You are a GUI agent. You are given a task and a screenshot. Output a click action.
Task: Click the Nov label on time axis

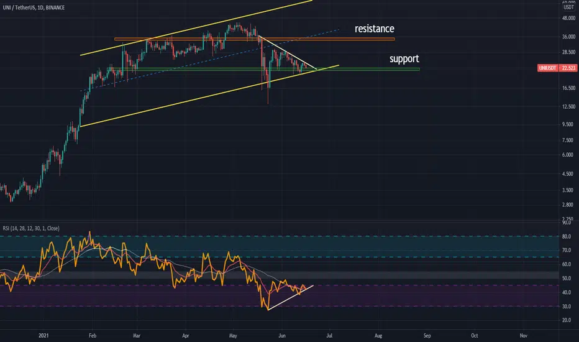pyautogui.click(x=523, y=336)
